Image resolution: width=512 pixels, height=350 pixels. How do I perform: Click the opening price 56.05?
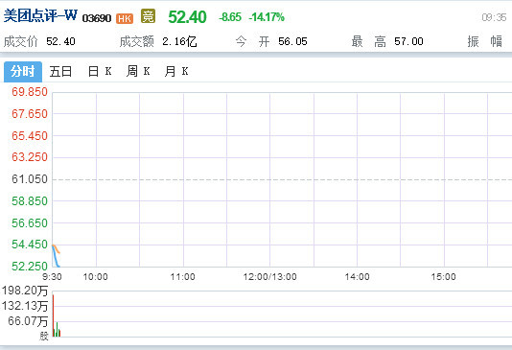[292, 41]
